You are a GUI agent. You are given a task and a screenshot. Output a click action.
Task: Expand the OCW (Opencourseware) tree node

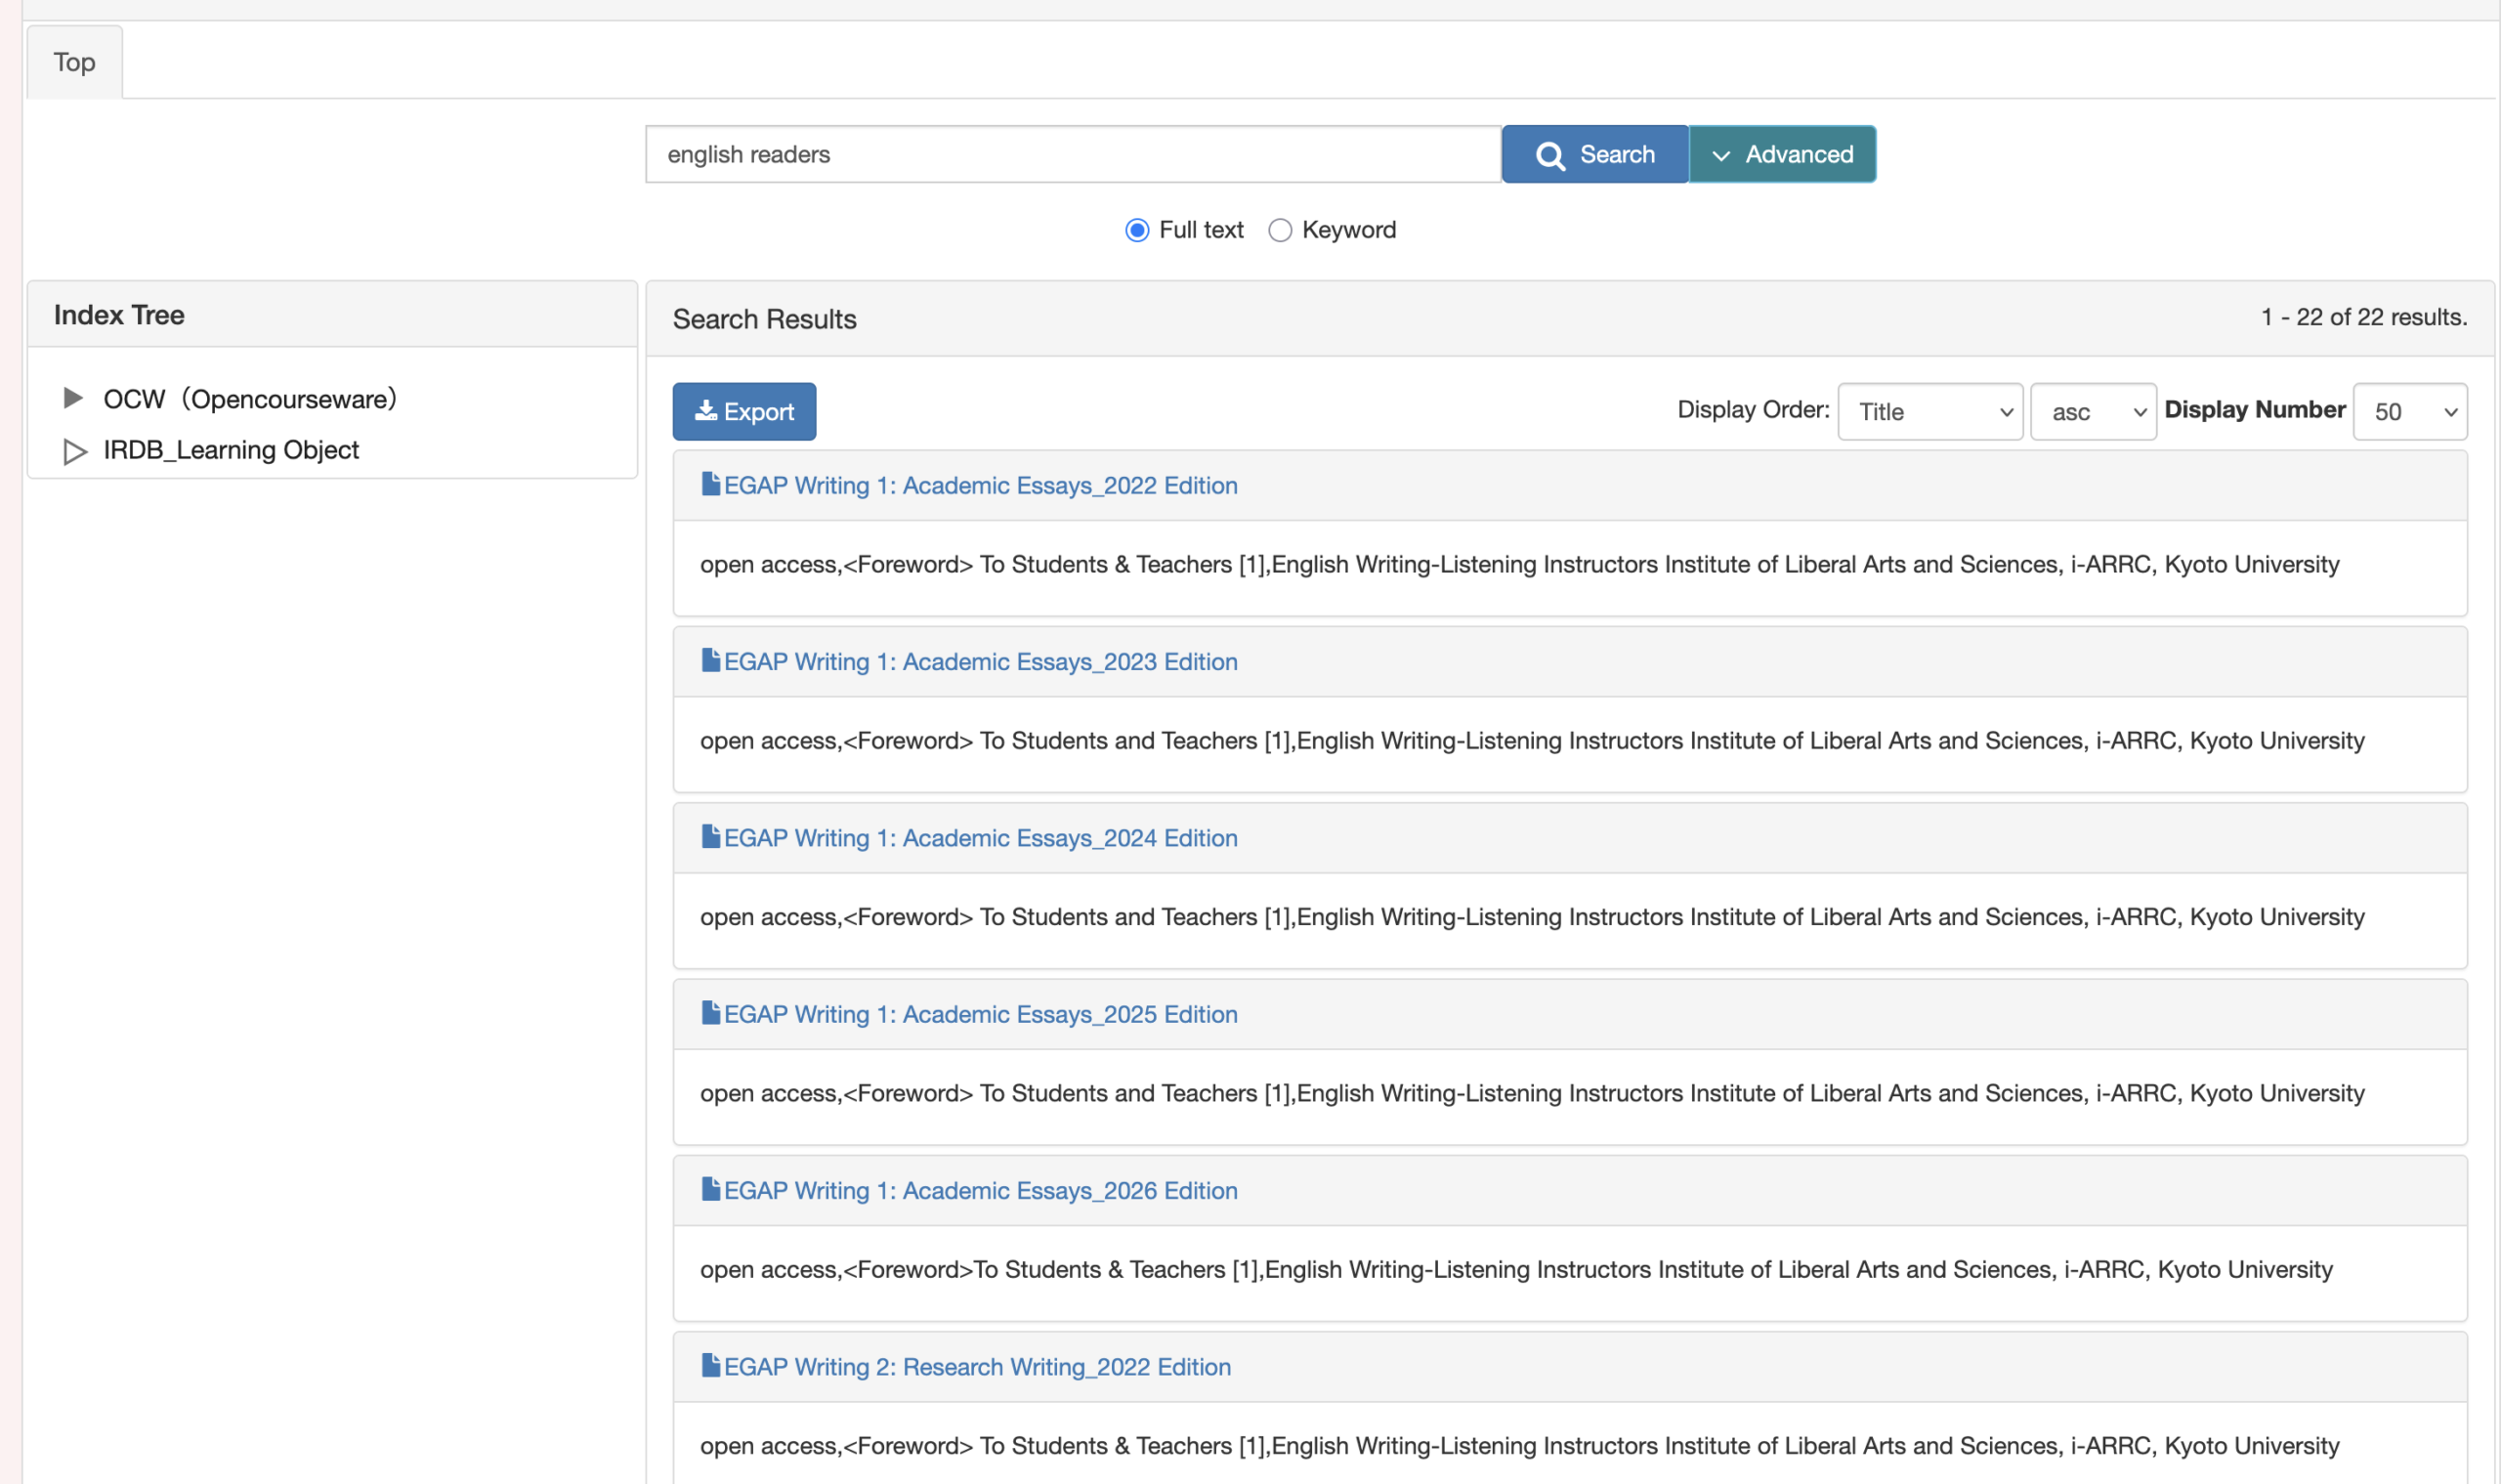pyautogui.click(x=73, y=398)
